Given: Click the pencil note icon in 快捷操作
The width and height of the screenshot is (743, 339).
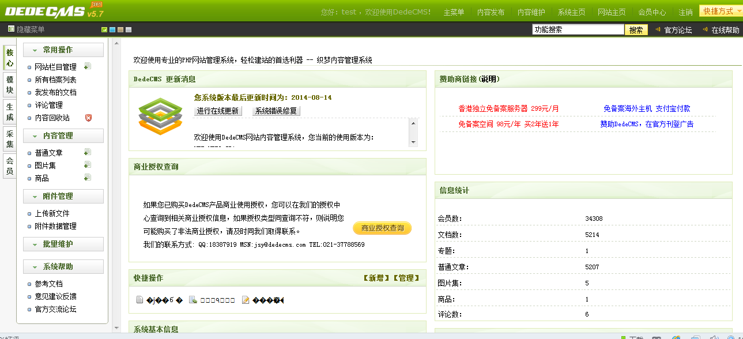Looking at the screenshot, I should point(246,300).
